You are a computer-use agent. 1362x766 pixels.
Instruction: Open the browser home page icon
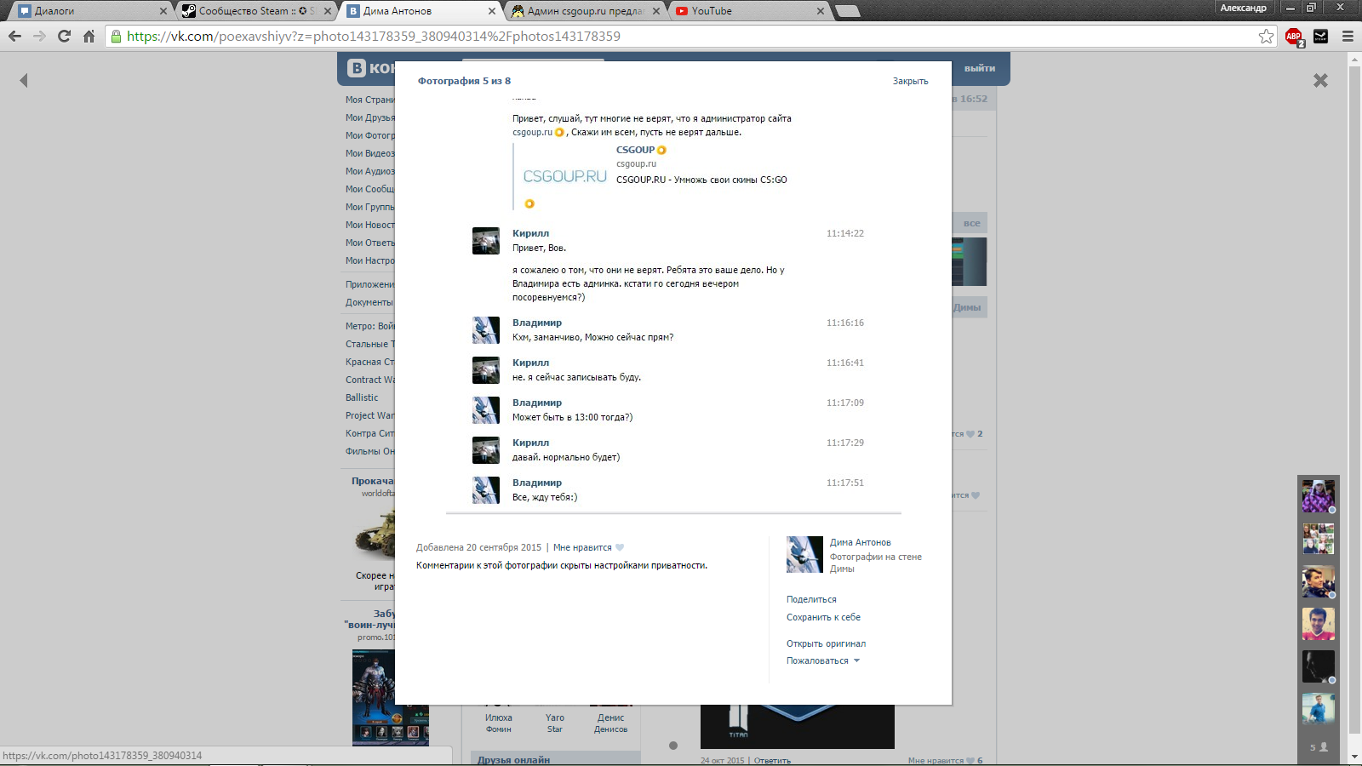click(x=89, y=36)
